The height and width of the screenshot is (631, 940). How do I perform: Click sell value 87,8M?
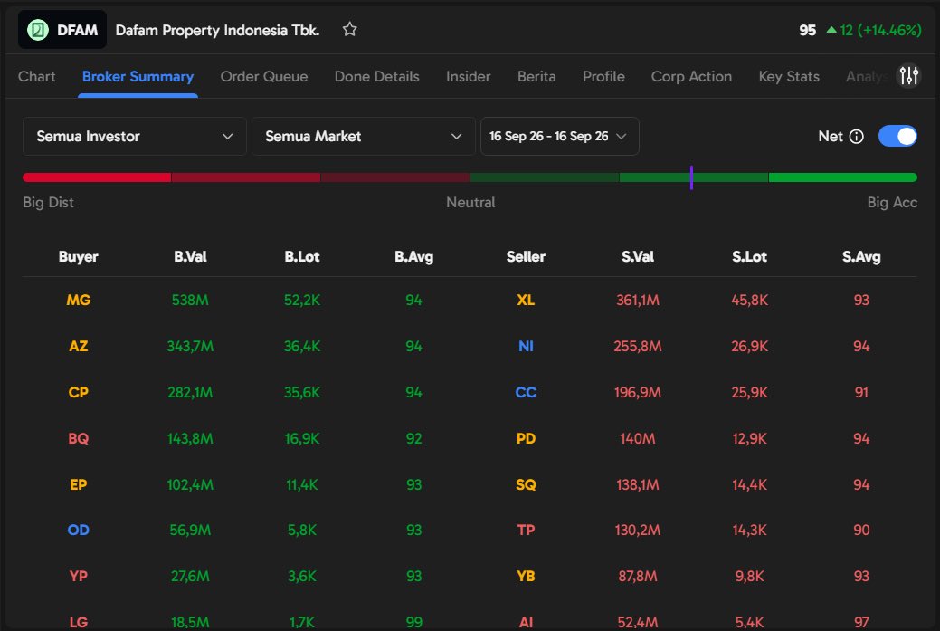638,577
